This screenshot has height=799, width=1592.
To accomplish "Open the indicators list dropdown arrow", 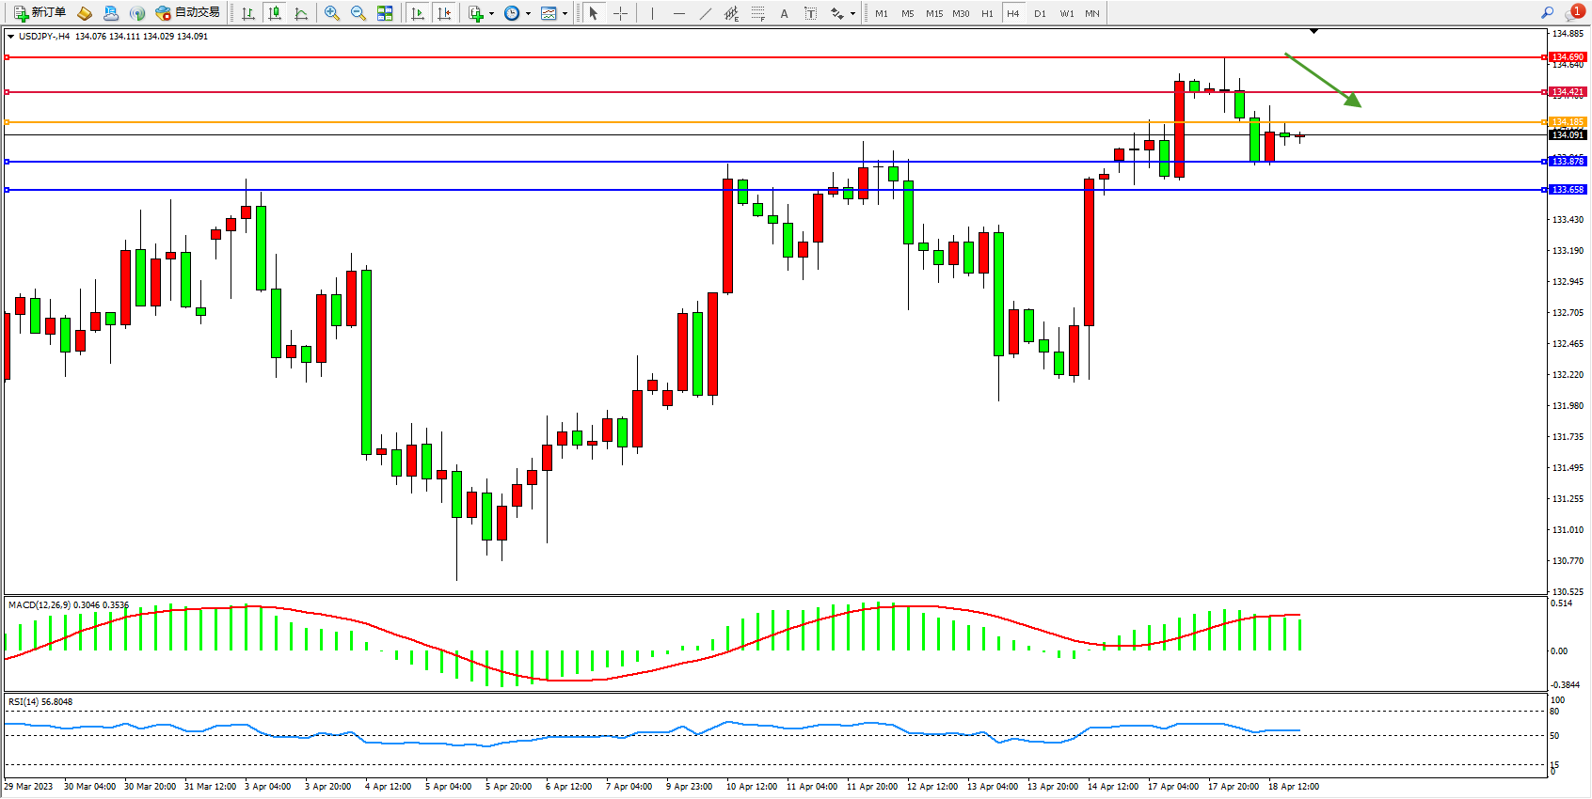I will click(x=491, y=14).
